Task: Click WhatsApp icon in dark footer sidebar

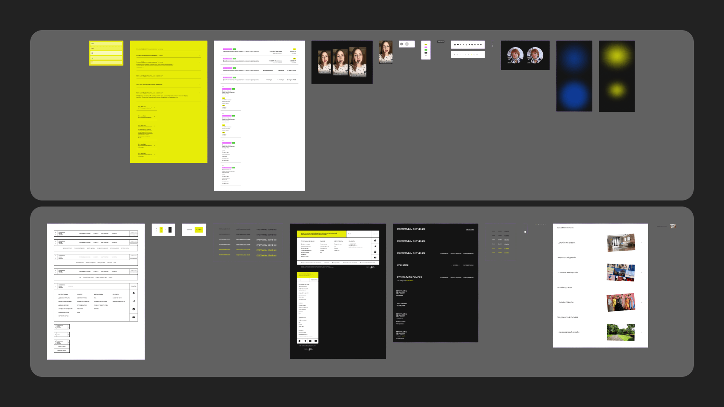Action: point(375,240)
